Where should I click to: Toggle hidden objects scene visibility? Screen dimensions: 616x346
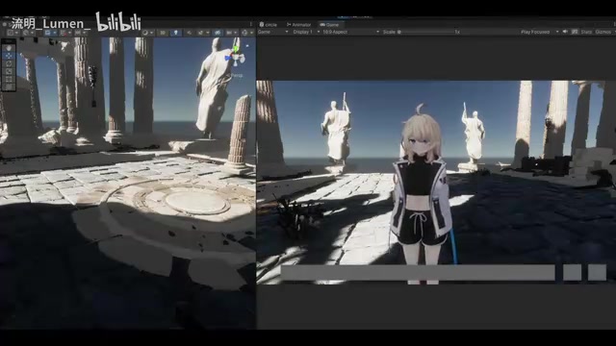coord(218,33)
